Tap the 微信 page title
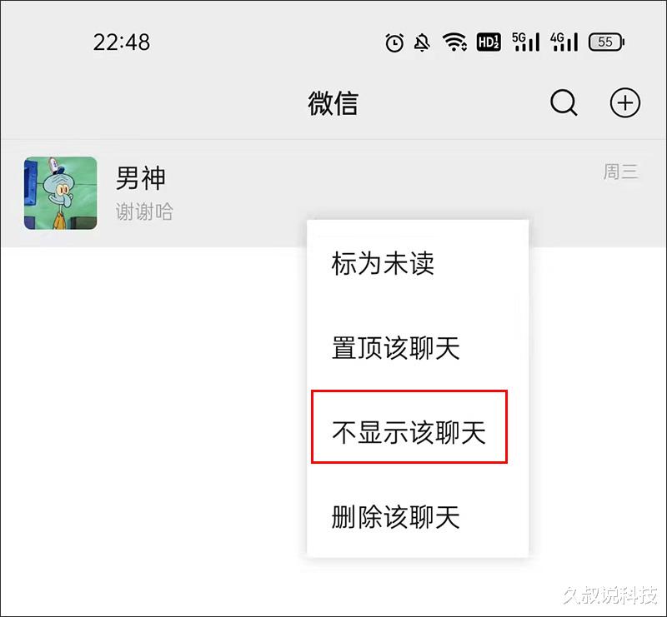The image size is (667, 617). (x=333, y=103)
